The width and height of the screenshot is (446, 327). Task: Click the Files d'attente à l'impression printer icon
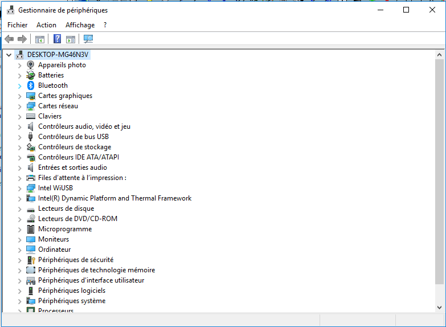click(30, 178)
